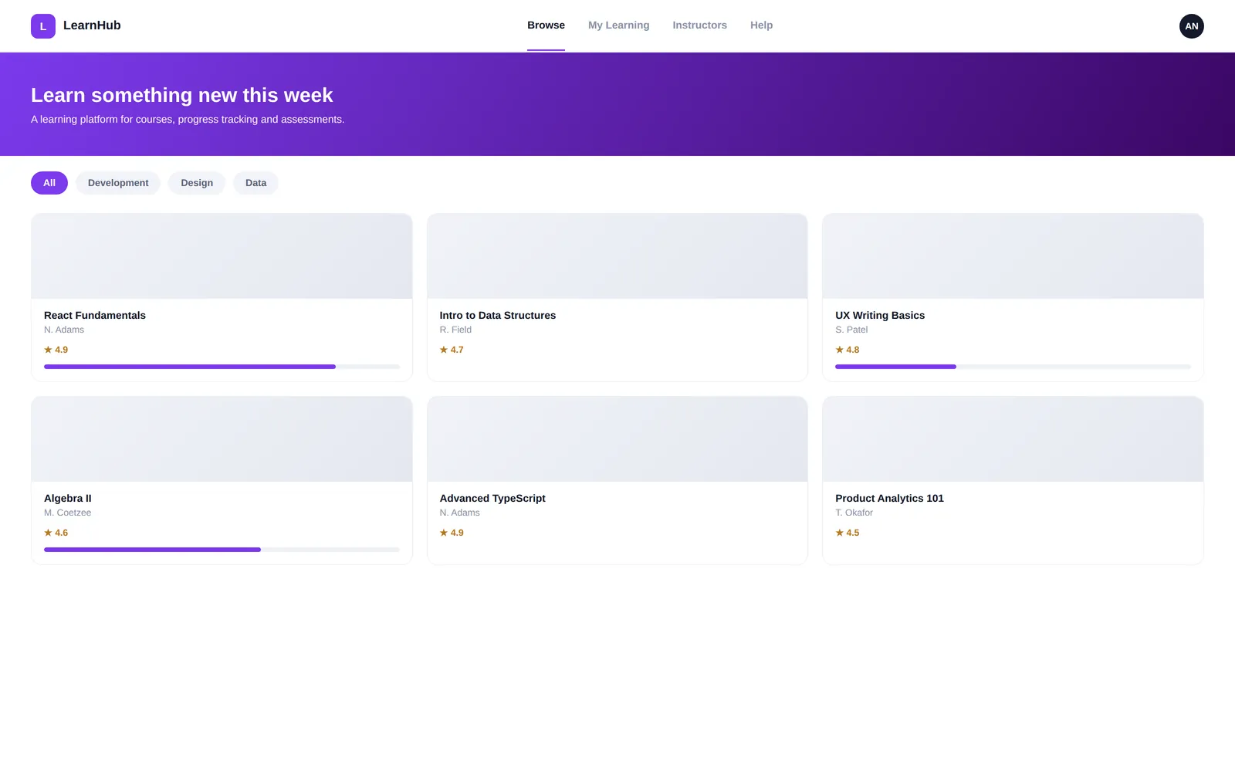Screen dimensions: 1235x772
Task: Go to the Browse nav tab
Action: click(x=546, y=25)
